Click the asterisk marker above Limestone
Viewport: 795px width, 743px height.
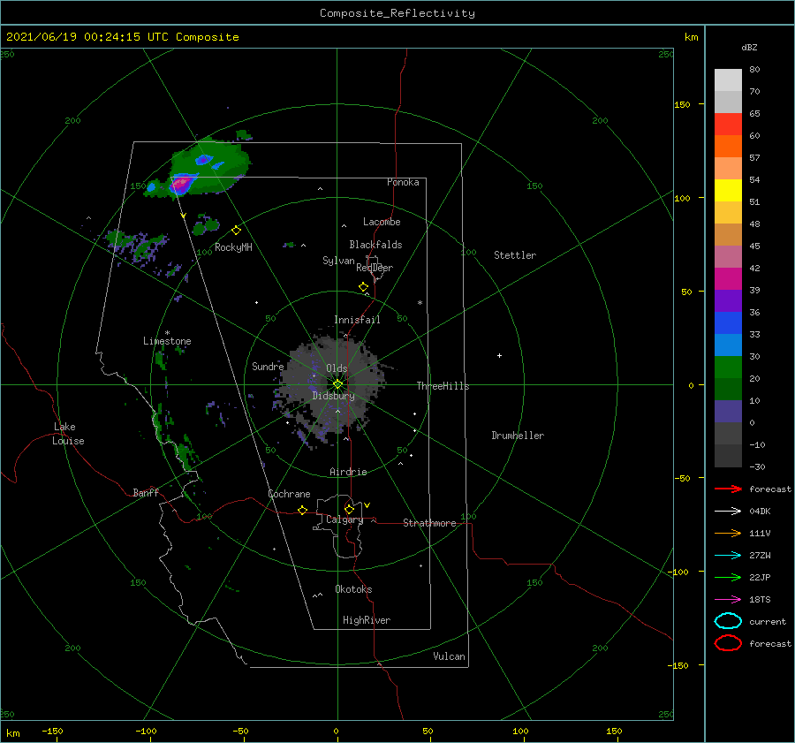(167, 333)
